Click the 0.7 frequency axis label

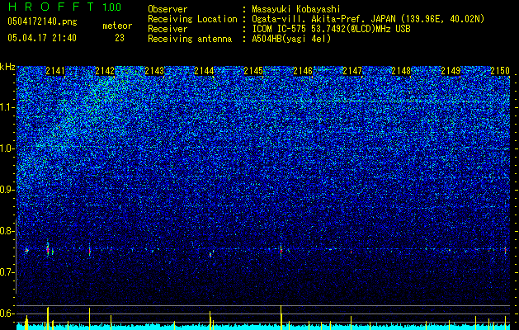point(7,272)
